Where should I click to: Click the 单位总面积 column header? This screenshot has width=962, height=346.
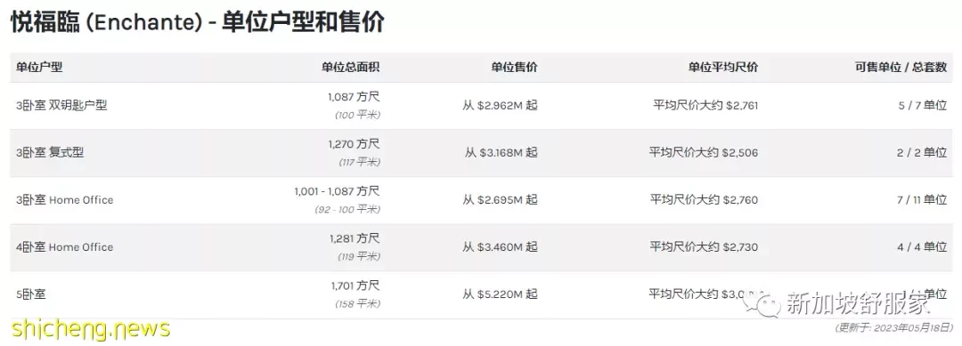[x=350, y=68]
